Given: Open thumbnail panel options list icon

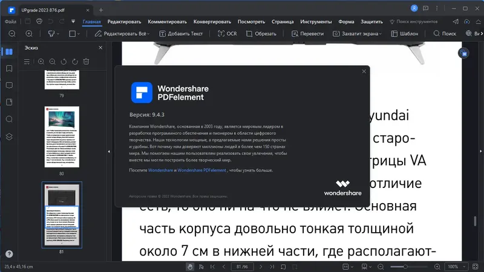Looking at the screenshot, I should (27, 62).
